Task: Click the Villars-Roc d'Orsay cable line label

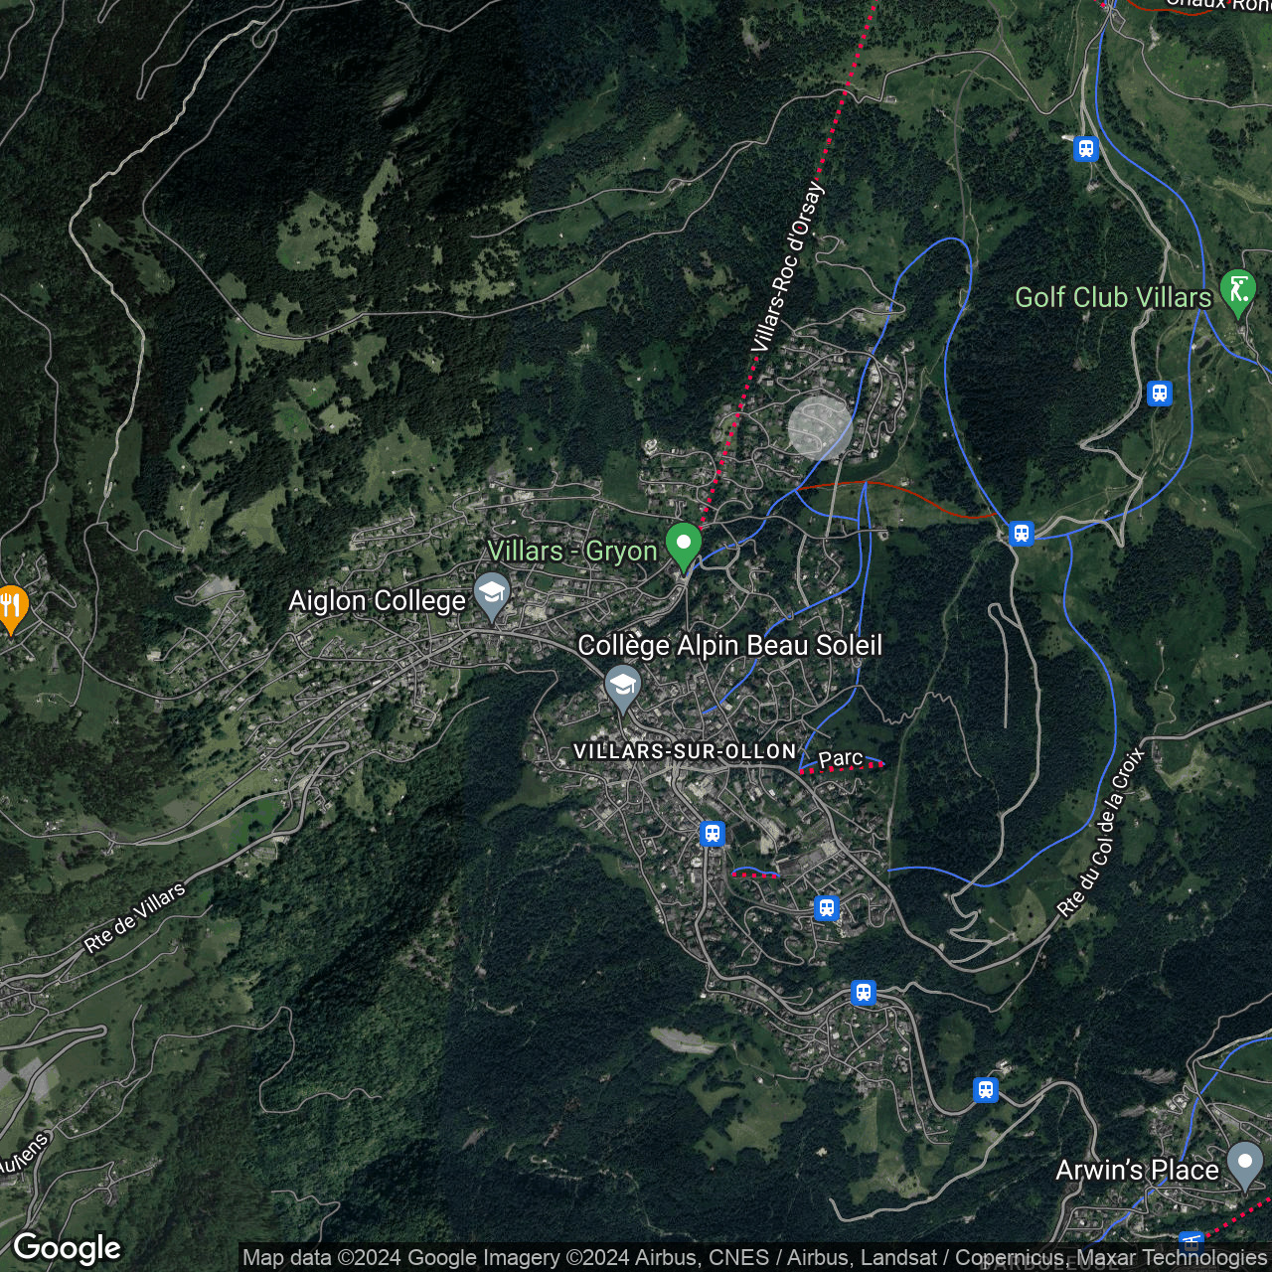Action: tap(787, 267)
